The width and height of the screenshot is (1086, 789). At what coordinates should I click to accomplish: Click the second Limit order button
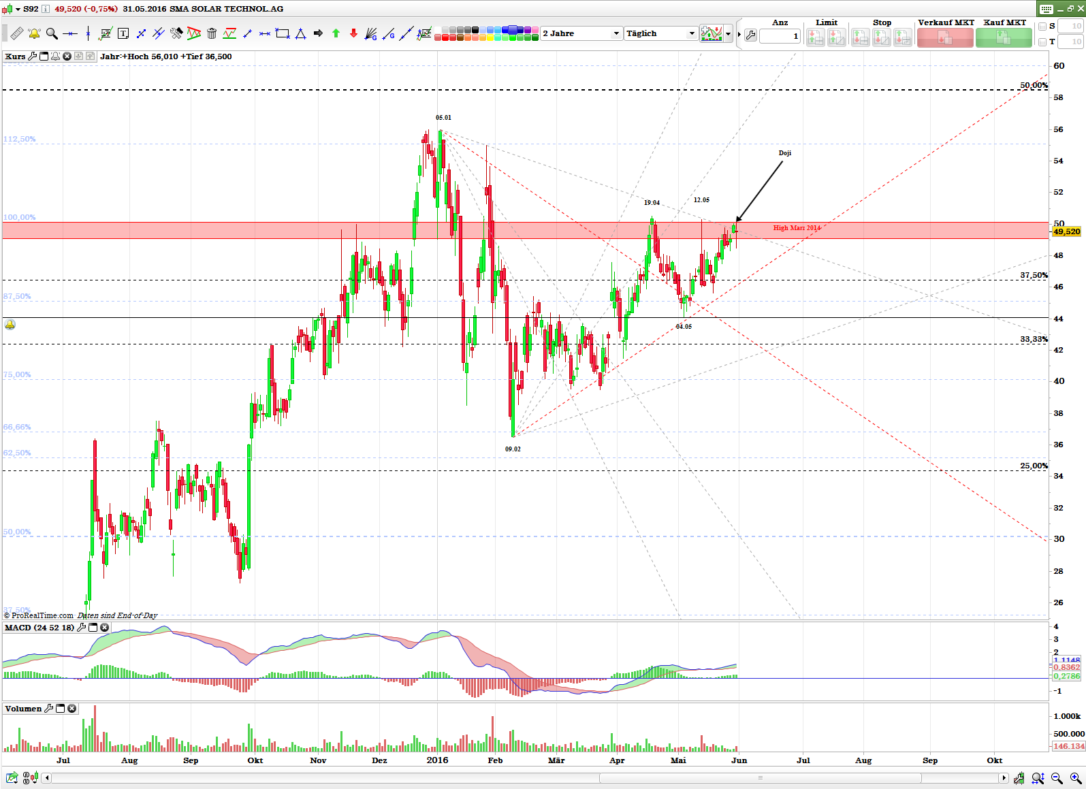pyautogui.click(x=837, y=38)
